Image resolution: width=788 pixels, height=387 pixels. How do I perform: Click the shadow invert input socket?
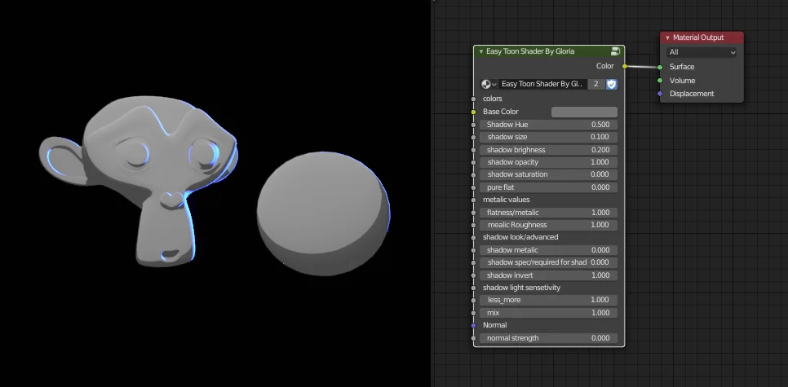click(x=473, y=275)
